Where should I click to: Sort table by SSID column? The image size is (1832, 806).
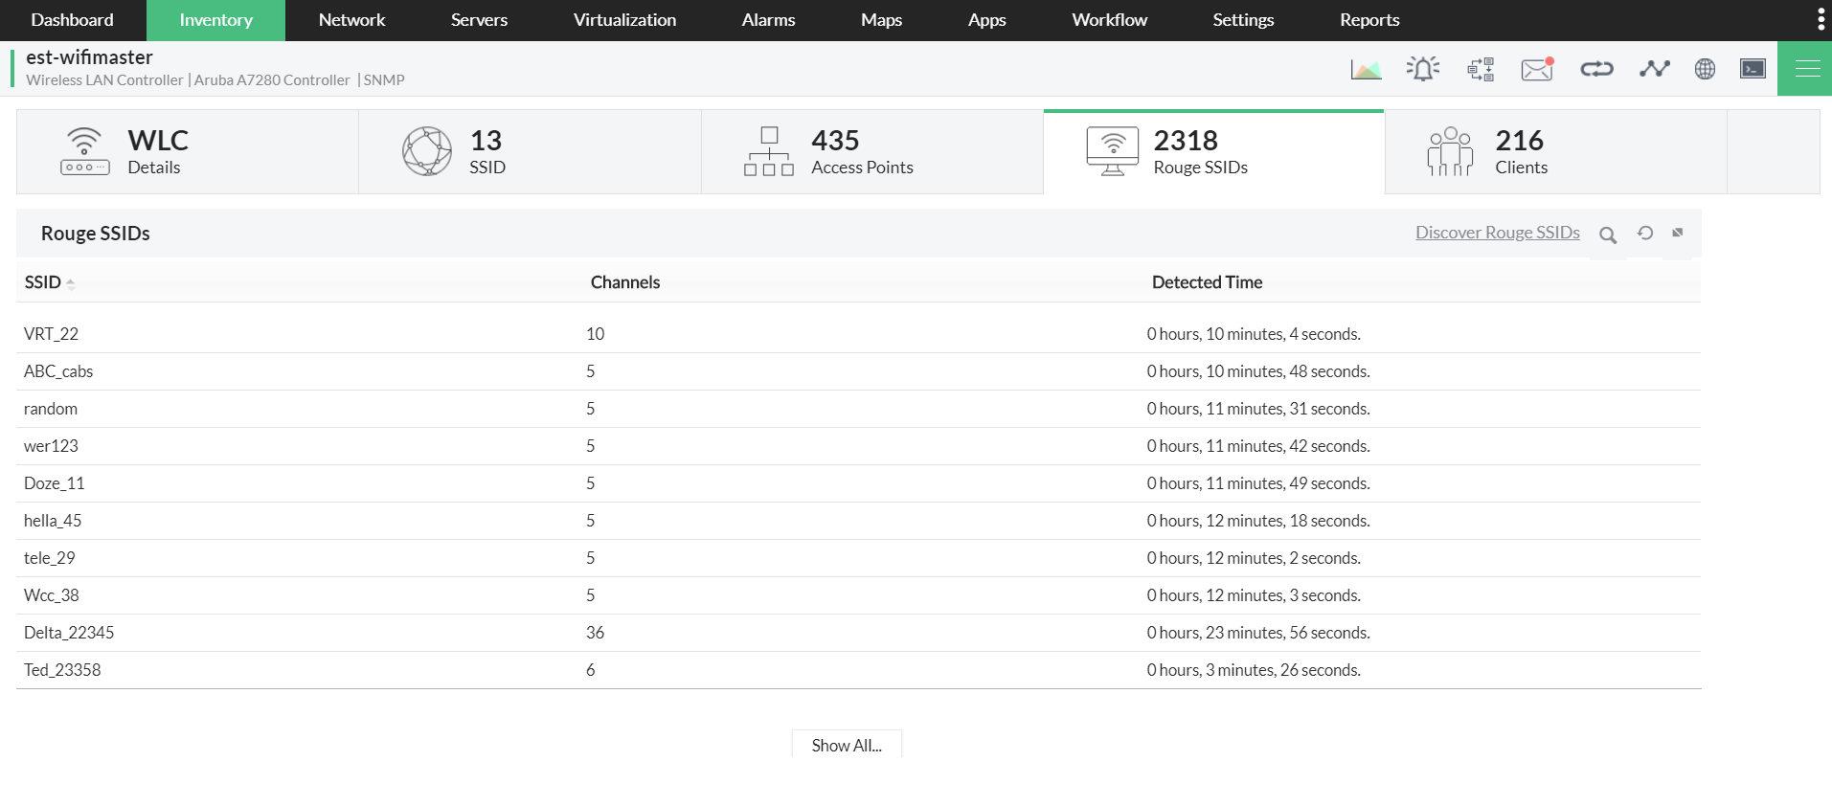point(44,282)
